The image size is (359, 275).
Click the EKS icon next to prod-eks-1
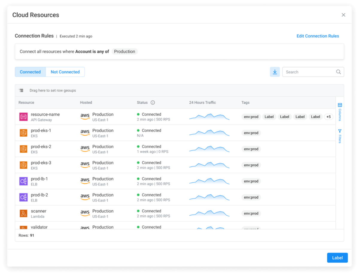[23, 133]
